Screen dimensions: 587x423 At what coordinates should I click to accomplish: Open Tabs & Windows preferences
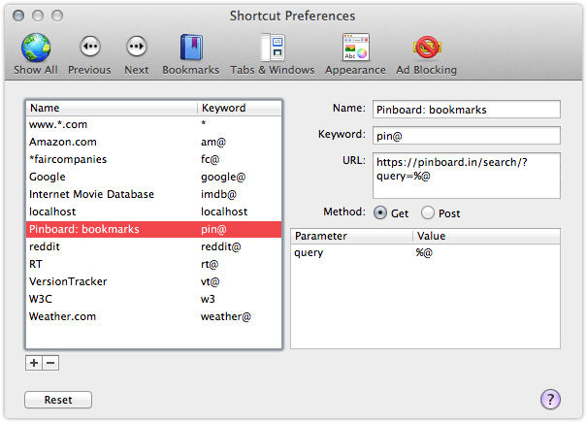pyautogui.click(x=272, y=49)
